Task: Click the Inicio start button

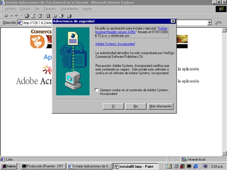Action: click(x=9, y=166)
